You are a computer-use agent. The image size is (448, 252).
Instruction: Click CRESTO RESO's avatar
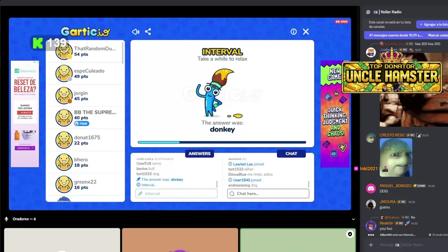click(x=371, y=138)
